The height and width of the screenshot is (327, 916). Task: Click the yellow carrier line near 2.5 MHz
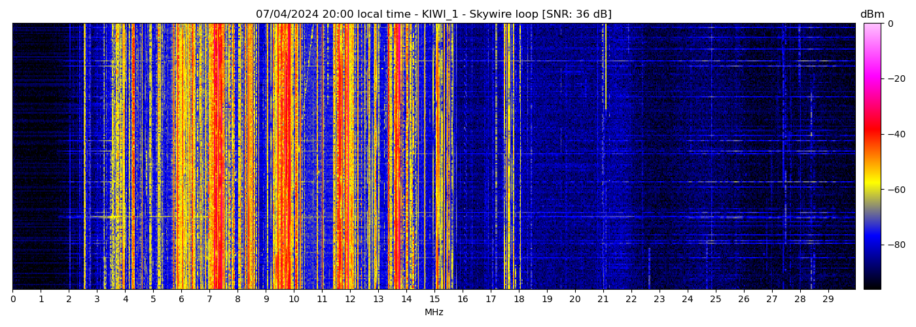(84, 157)
